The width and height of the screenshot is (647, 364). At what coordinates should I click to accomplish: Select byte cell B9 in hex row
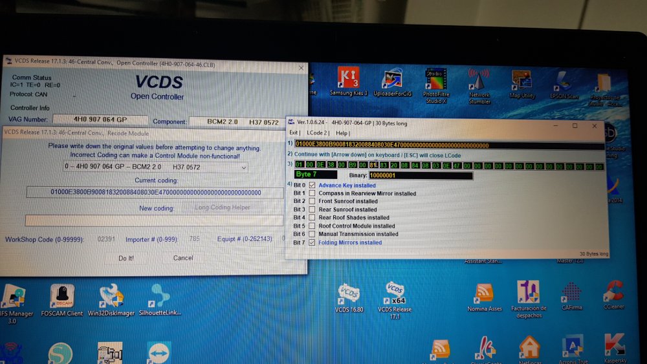(352, 165)
